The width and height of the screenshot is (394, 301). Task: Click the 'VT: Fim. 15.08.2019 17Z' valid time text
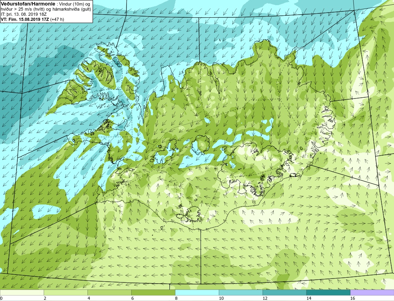coord(25,19)
